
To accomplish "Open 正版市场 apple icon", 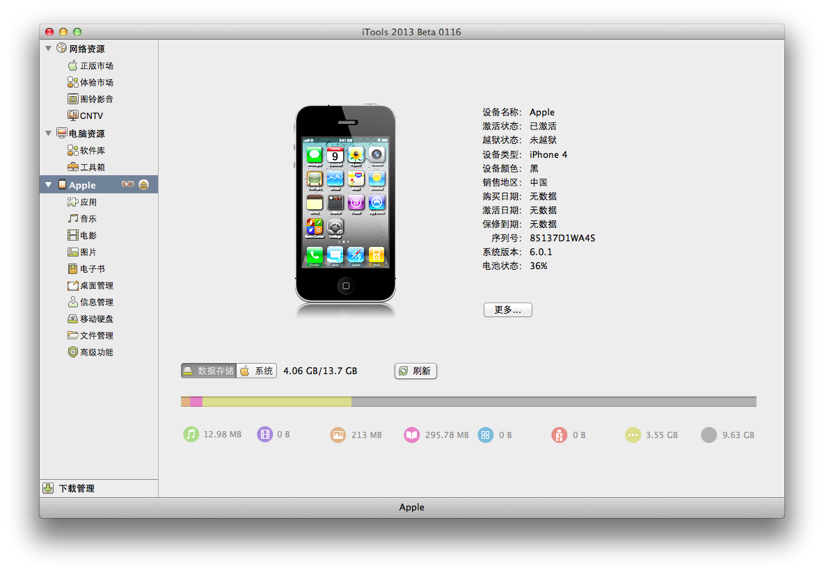I will click(x=72, y=65).
